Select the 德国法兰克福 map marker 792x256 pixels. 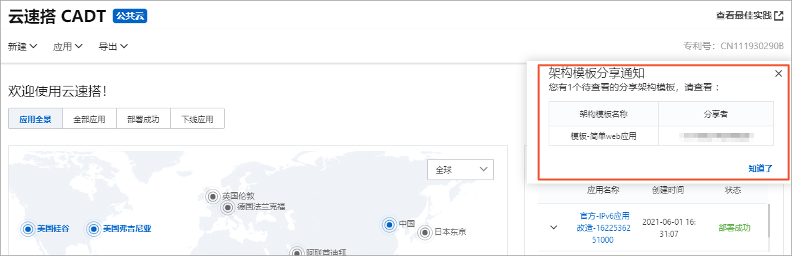click(x=228, y=207)
